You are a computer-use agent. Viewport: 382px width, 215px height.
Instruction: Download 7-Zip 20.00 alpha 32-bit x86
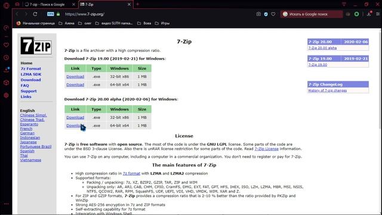pyautogui.click(x=75, y=117)
